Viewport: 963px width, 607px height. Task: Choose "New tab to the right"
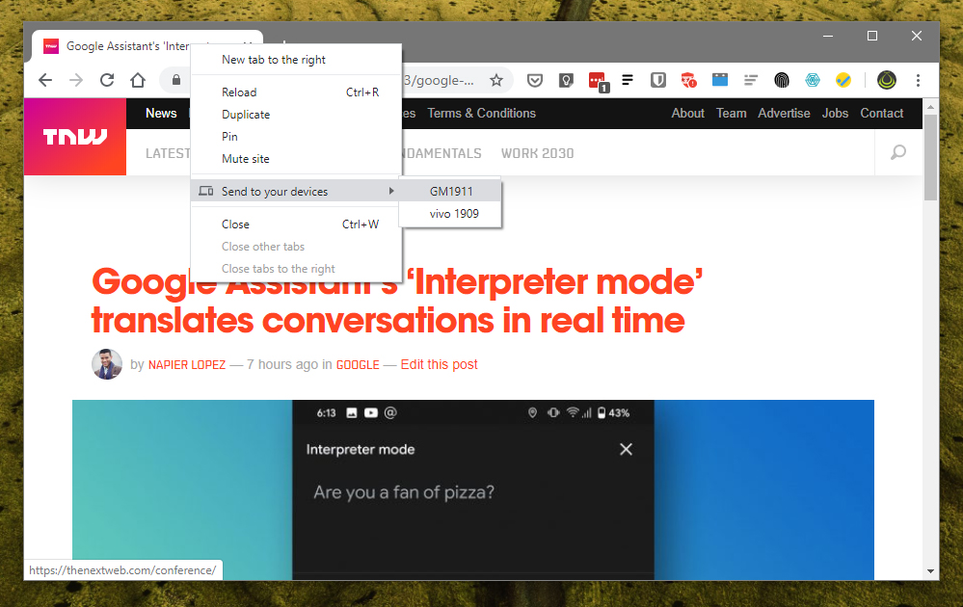point(297,60)
